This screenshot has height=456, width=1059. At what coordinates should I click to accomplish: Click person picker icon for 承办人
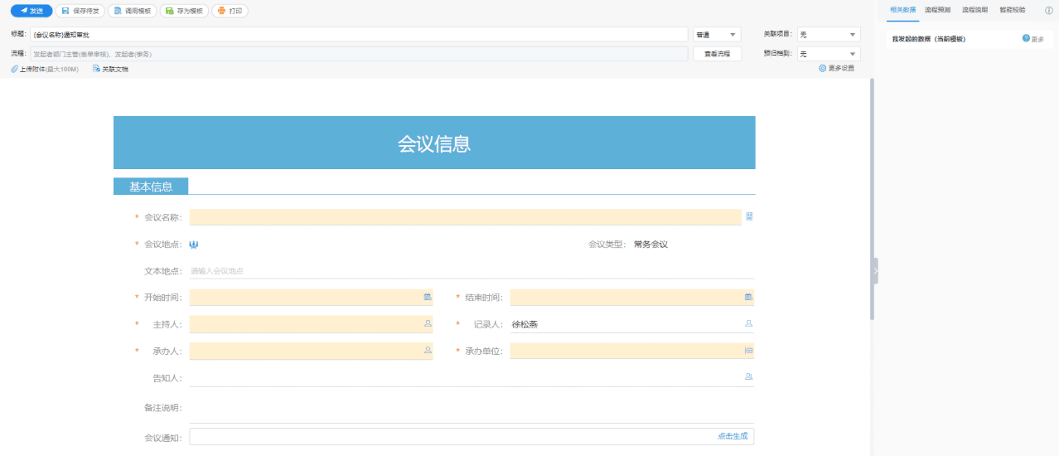click(x=428, y=350)
